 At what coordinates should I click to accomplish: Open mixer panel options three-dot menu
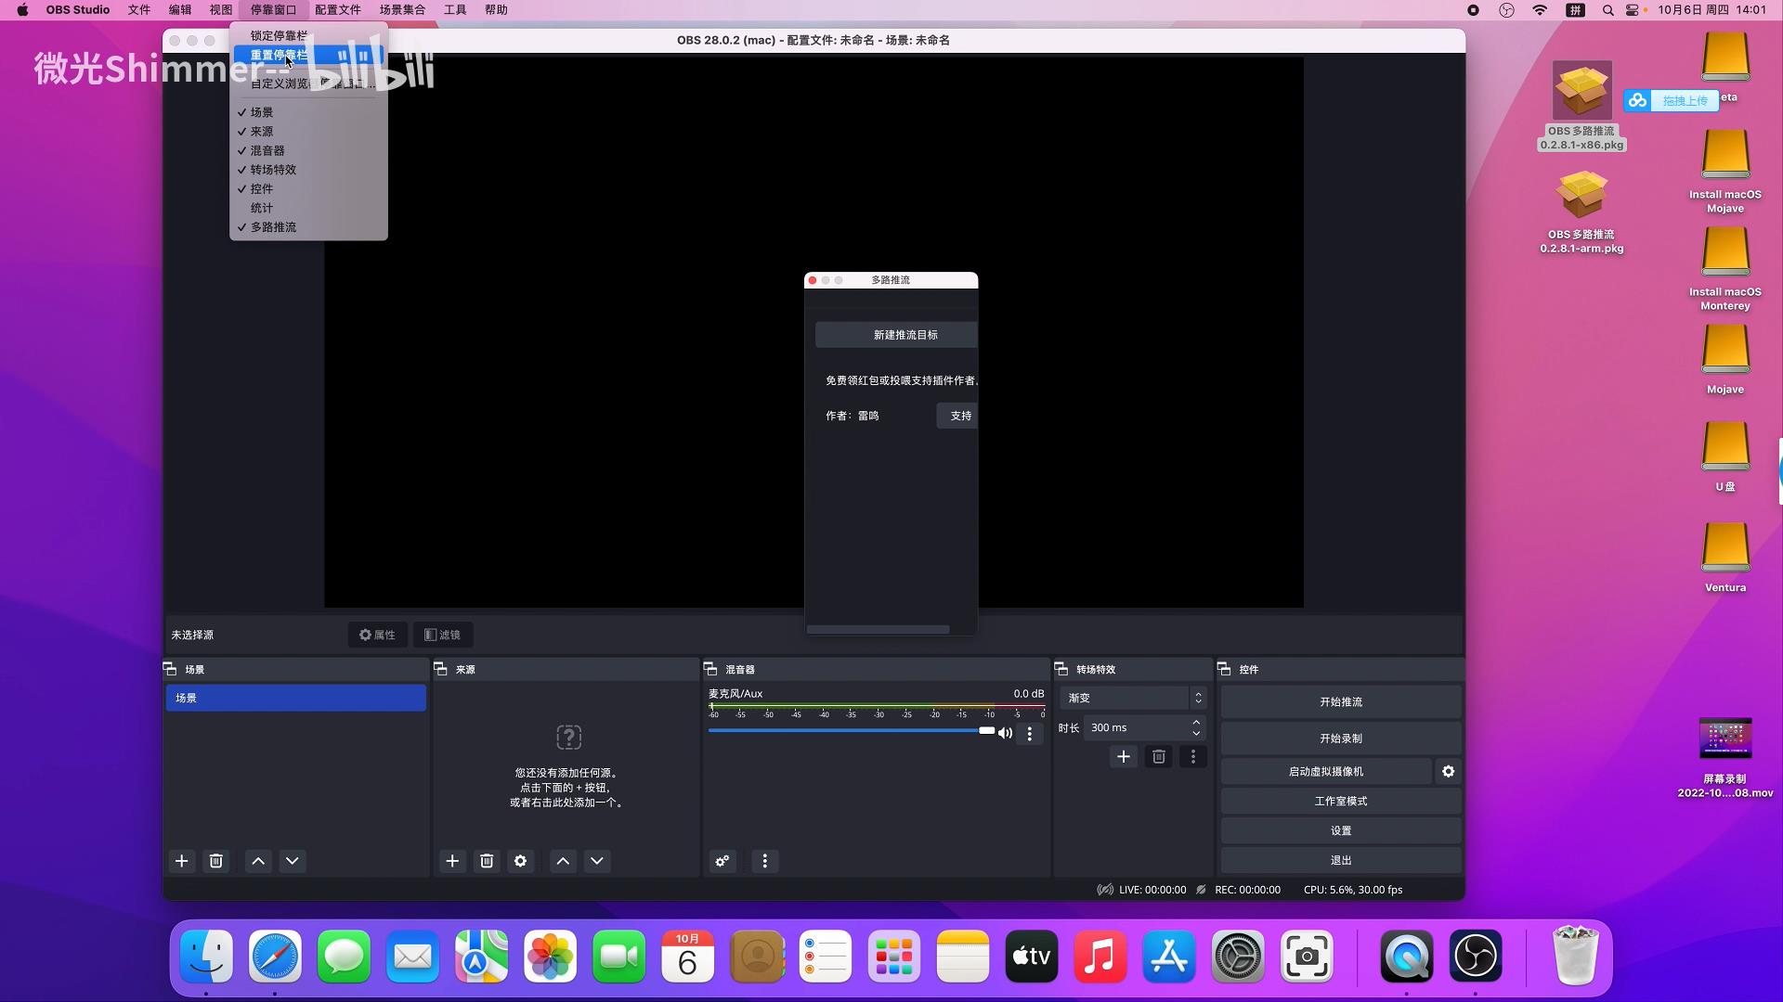tap(765, 861)
